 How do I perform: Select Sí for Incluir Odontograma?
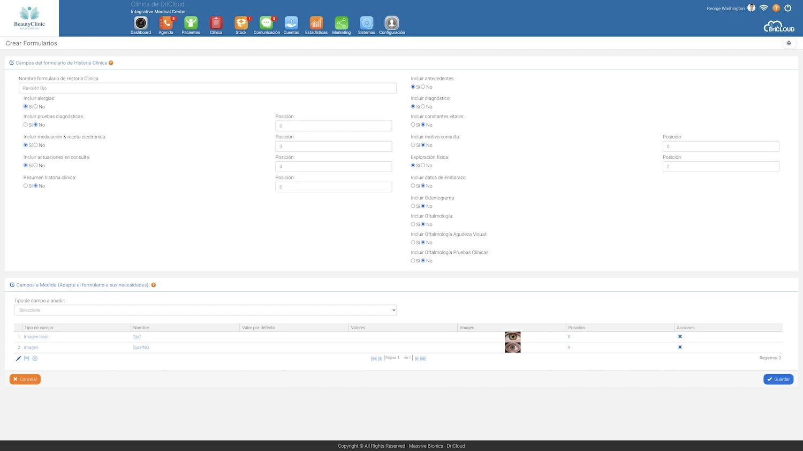point(413,206)
